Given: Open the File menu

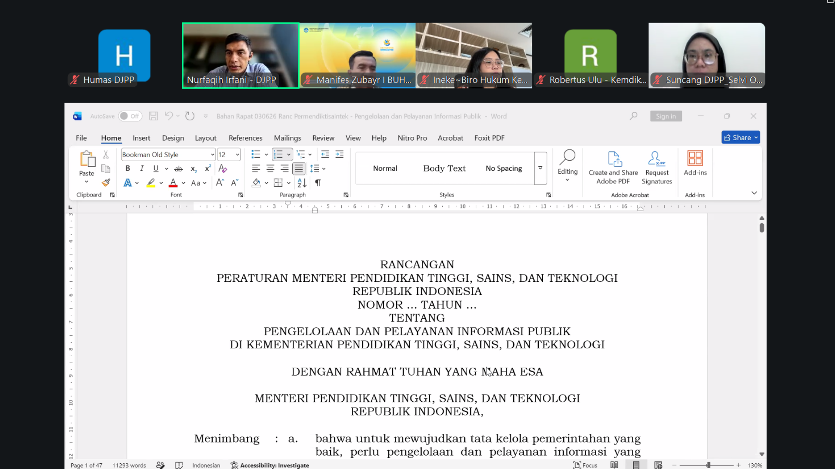Looking at the screenshot, I should tap(81, 138).
